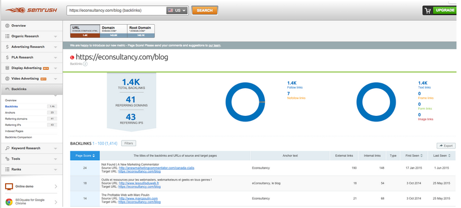461x208 pixels.
Task: Click the SEMrush logo
Action: (x=31, y=10)
